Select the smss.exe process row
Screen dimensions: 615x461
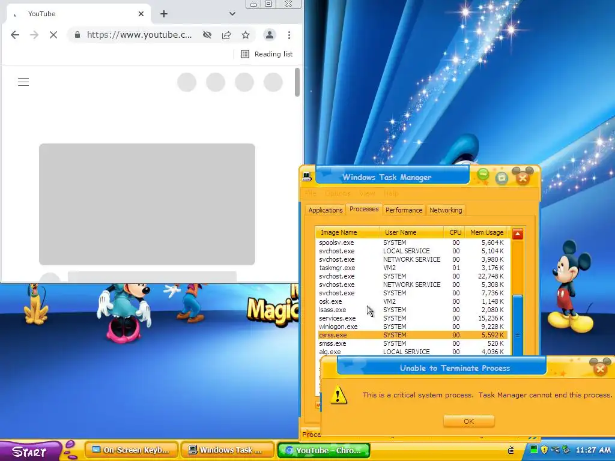coord(413,343)
